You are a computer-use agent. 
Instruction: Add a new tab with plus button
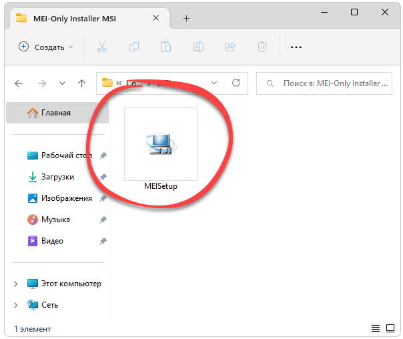click(x=187, y=18)
